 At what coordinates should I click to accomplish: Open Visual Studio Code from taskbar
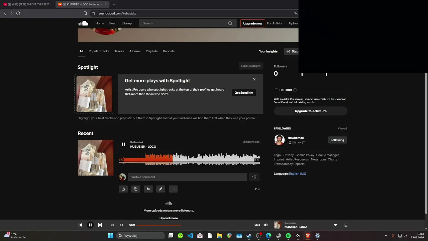tap(190, 236)
